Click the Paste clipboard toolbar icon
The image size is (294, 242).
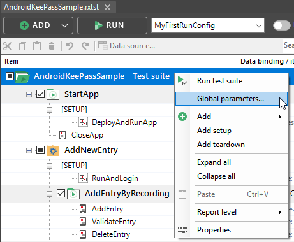(x=37, y=46)
